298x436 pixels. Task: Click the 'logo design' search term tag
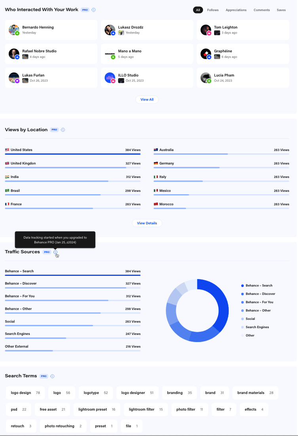(25, 393)
